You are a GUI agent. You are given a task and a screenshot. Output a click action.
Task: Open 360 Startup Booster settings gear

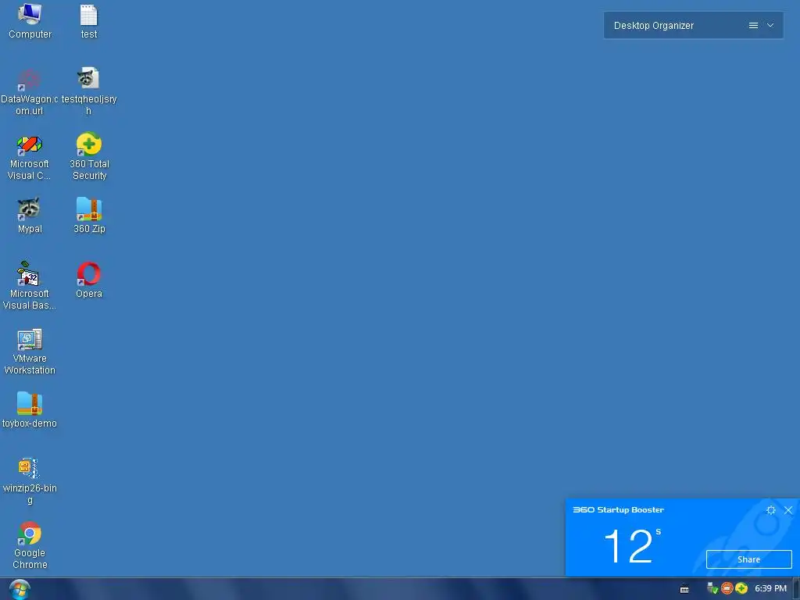point(771,510)
